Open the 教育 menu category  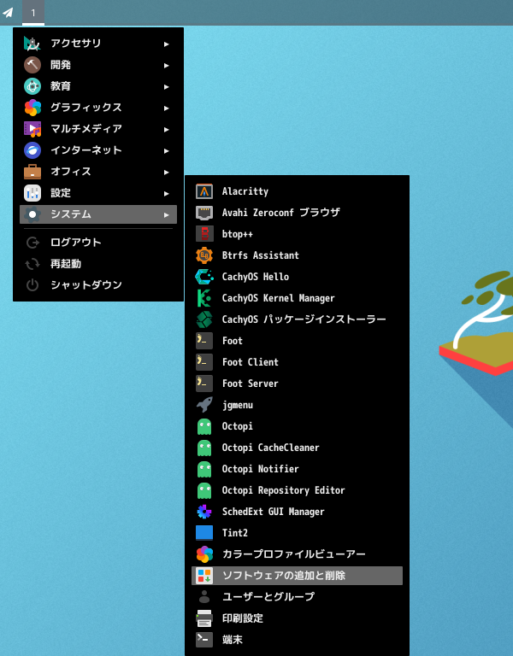(98, 86)
